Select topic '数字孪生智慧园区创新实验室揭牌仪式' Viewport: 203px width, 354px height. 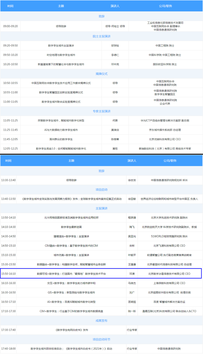(x=61, y=92)
